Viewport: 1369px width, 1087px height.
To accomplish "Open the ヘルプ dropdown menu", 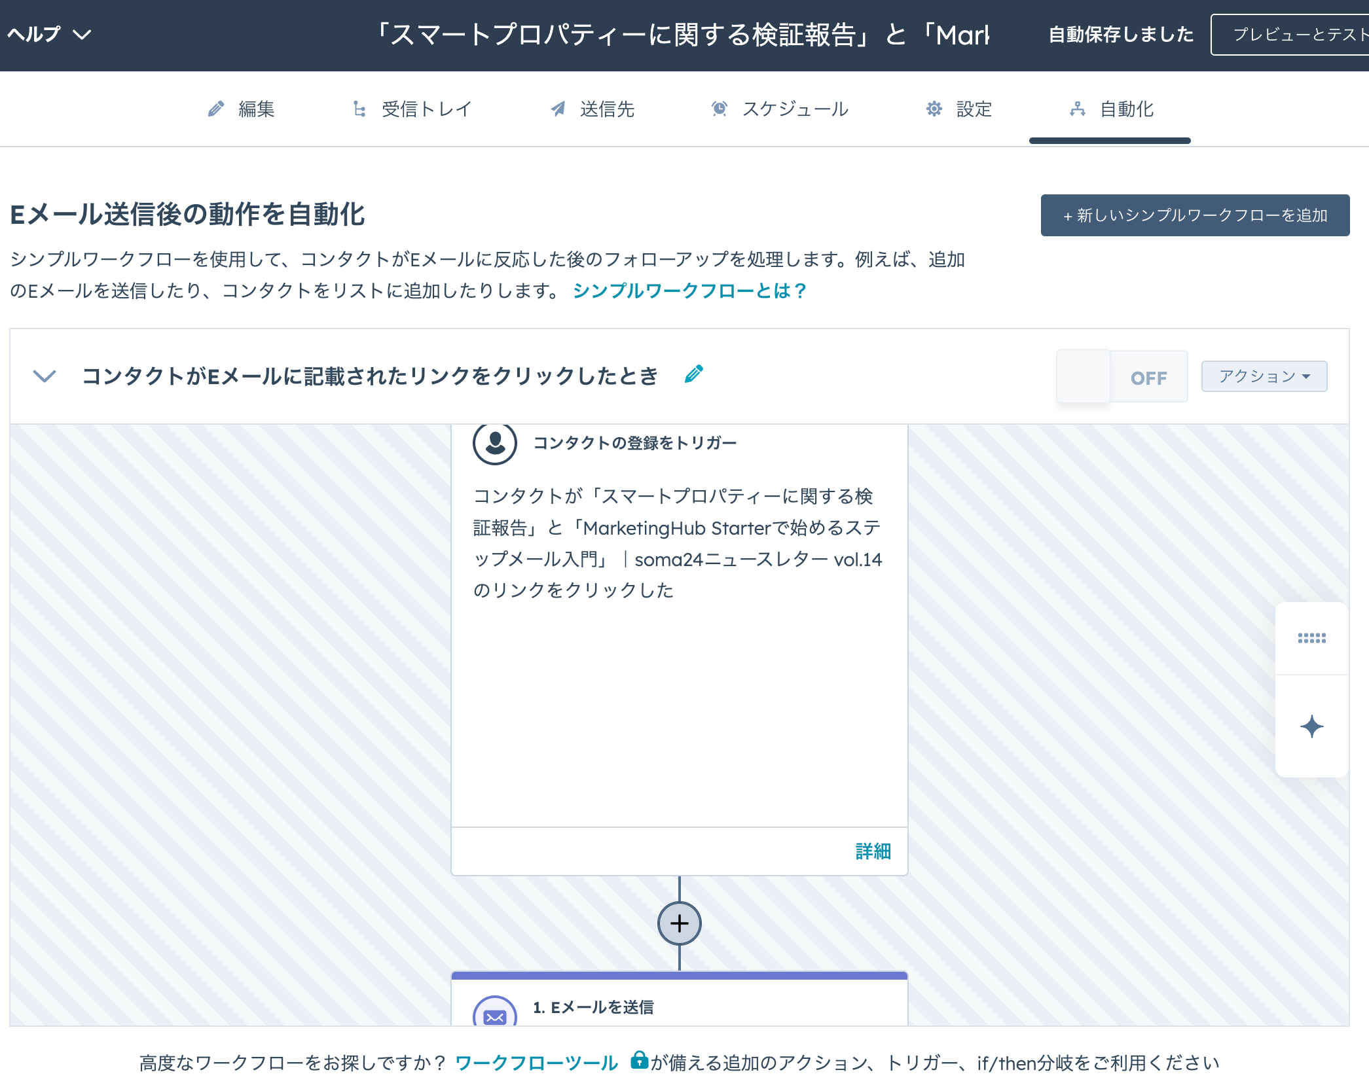I will click(49, 34).
